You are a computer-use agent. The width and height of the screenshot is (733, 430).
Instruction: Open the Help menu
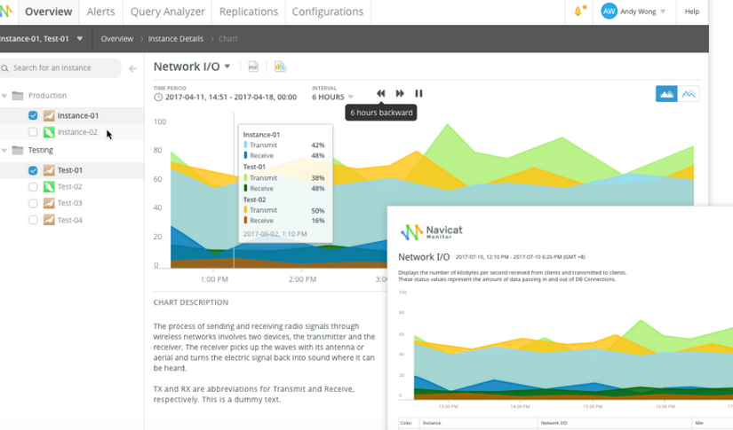tap(692, 12)
